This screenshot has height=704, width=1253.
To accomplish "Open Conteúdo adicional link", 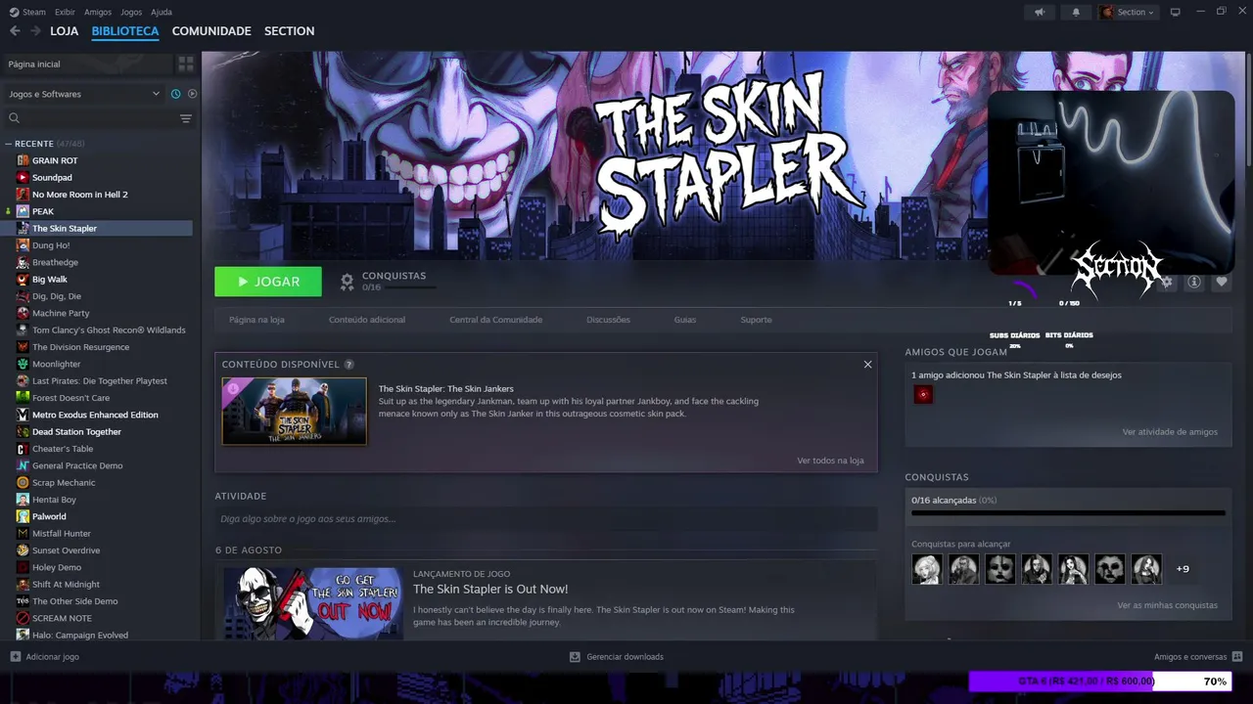I will pos(367,320).
